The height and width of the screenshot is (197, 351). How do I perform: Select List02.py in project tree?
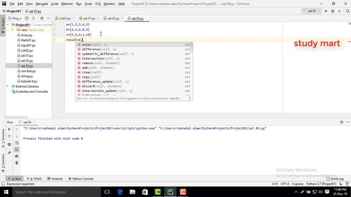[x=25, y=50]
